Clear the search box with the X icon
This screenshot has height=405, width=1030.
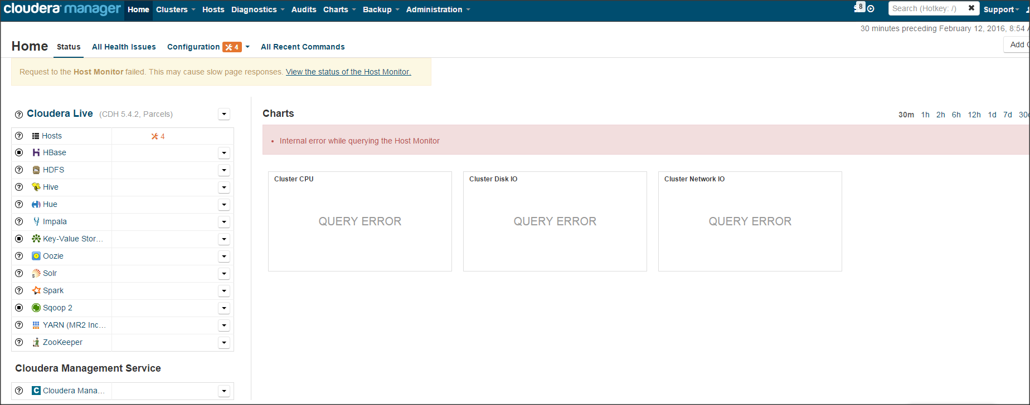pos(971,8)
